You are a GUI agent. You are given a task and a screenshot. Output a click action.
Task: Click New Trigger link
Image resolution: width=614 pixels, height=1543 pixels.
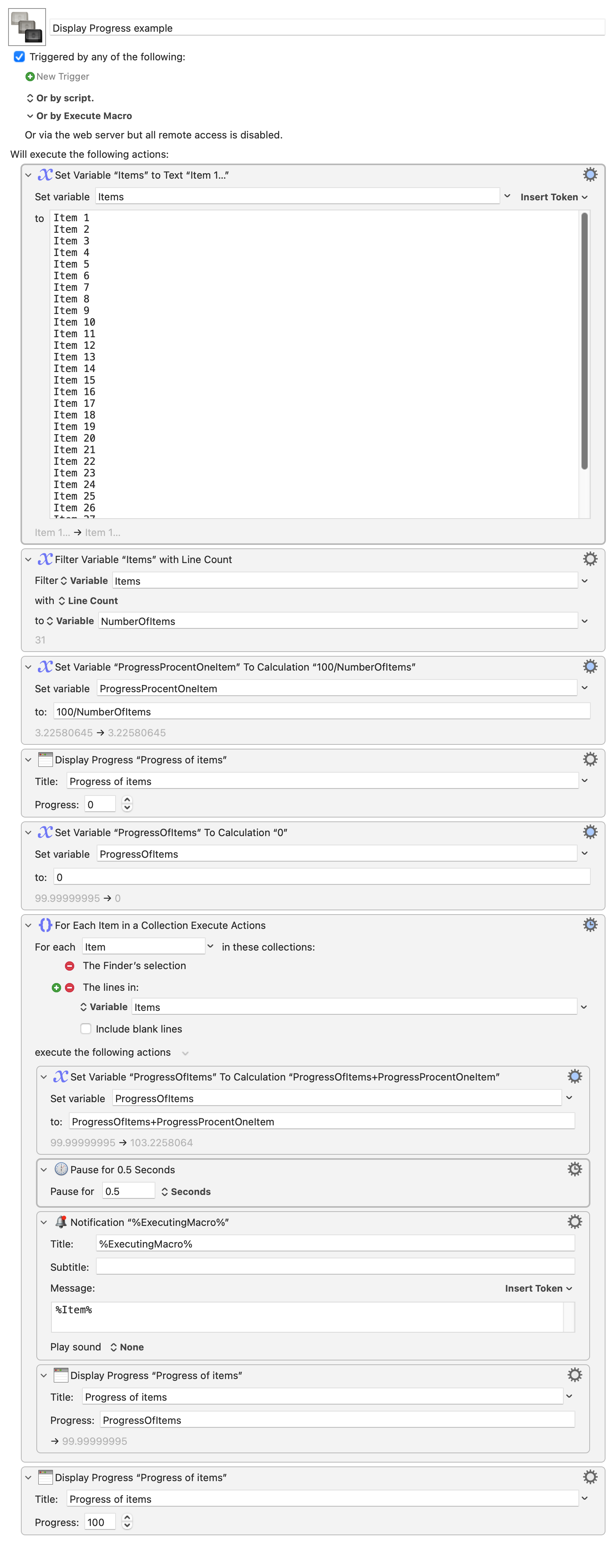click(62, 77)
